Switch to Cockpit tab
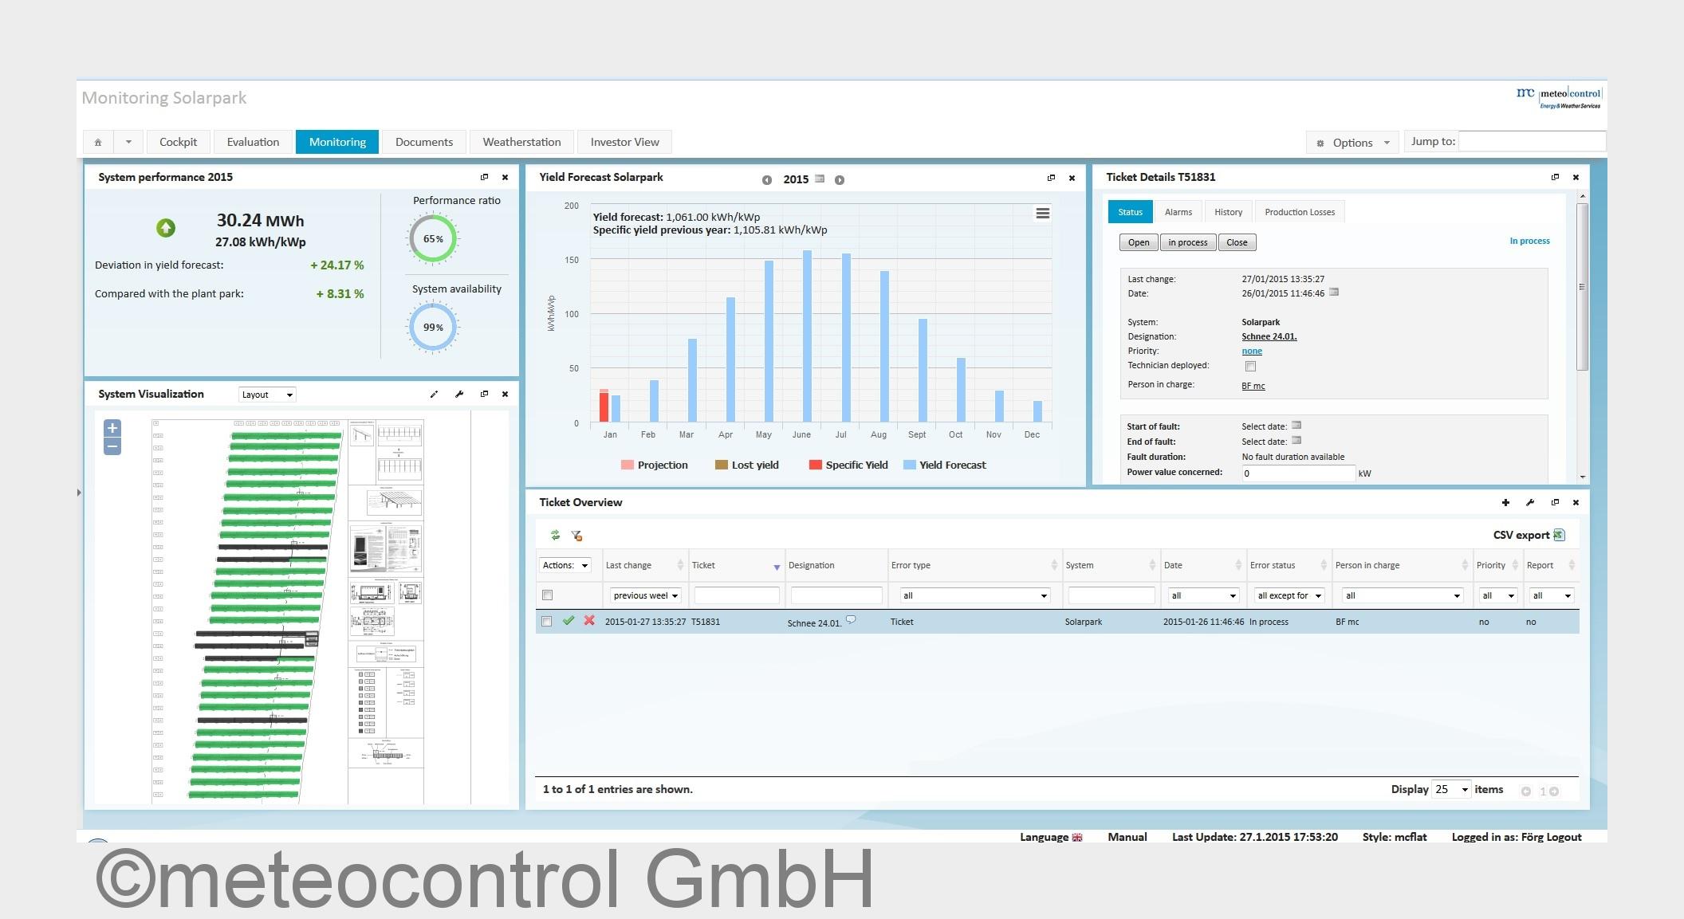Screen dimensions: 1684x919 [178, 142]
